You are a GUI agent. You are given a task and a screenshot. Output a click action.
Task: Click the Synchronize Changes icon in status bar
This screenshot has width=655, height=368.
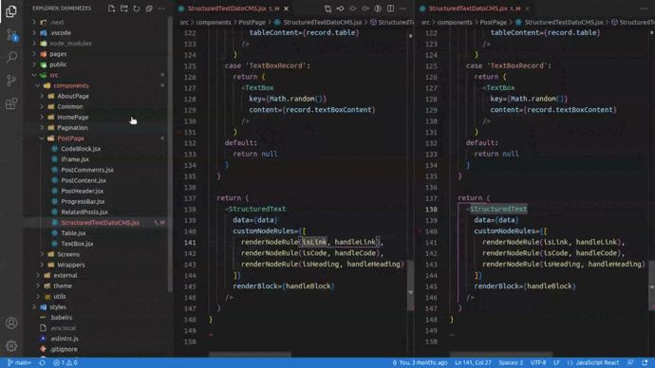click(x=42, y=362)
